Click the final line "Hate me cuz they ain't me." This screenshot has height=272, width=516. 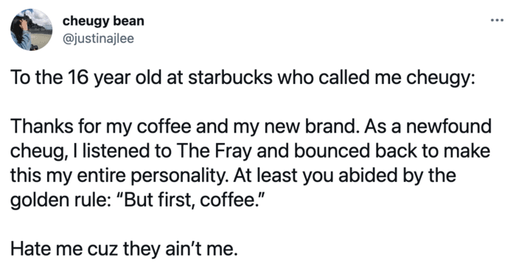124,249
